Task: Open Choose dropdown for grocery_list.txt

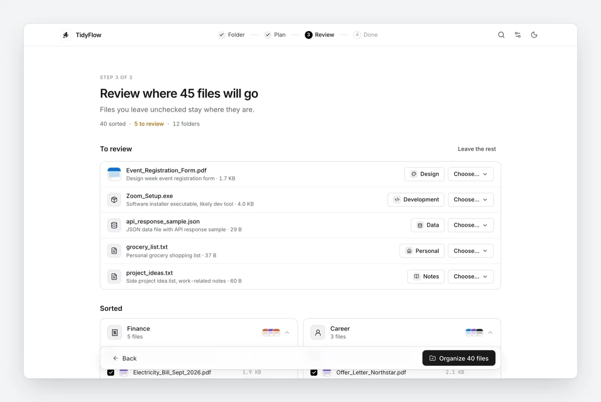Action: coord(471,251)
